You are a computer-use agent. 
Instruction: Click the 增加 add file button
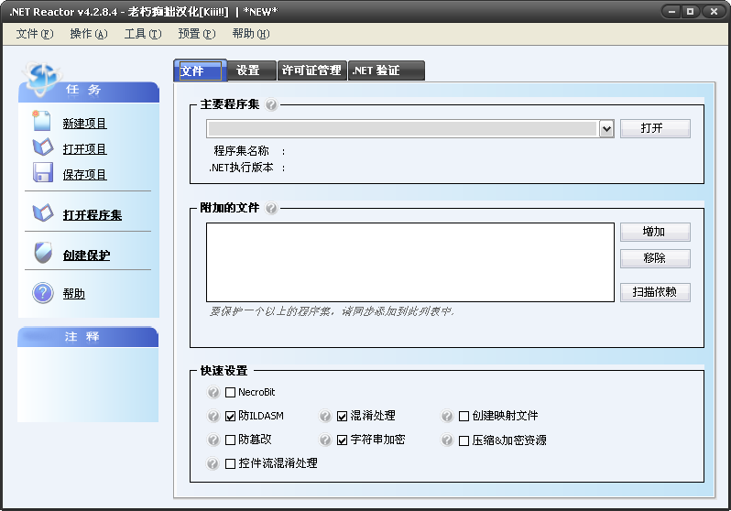(655, 232)
